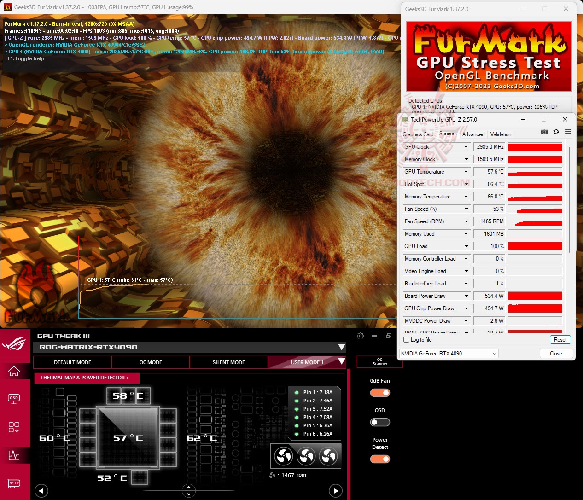The height and width of the screenshot is (500, 583).
Task: Expand the Fan Speed (%) sensor dropdown
Action: [x=466, y=209]
